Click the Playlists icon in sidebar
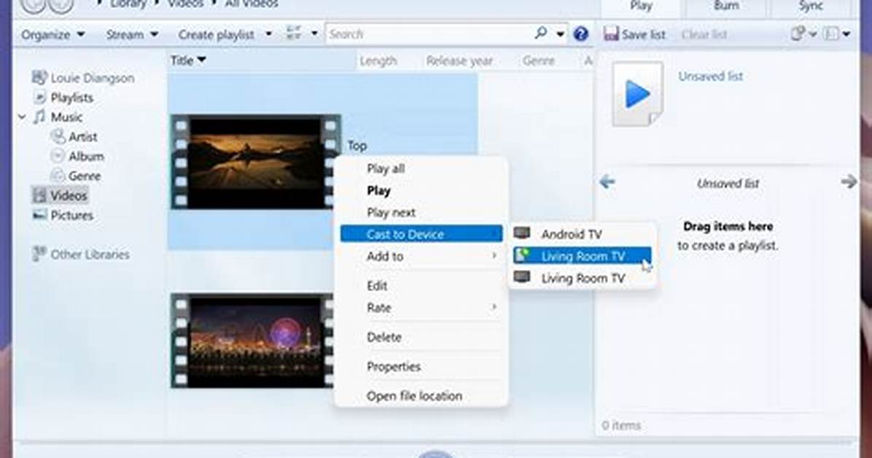The width and height of the screenshot is (872, 458). [39, 98]
